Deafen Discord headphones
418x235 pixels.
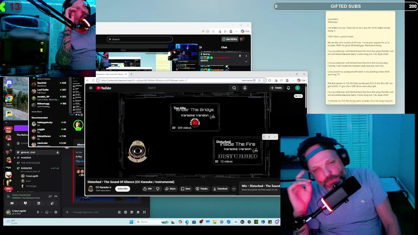47,212
